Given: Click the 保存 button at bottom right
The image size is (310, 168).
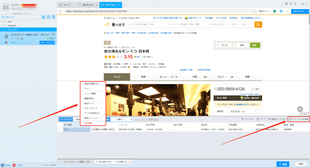Looking at the screenshot, I should coord(301,164).
